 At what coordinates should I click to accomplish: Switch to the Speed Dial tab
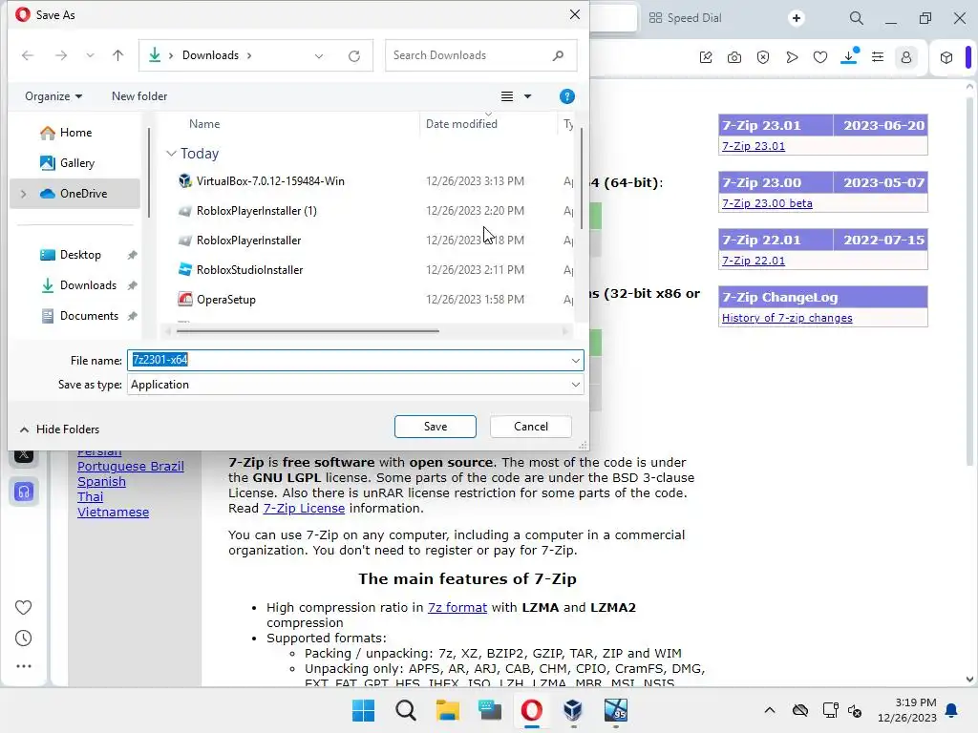[685, 18]
